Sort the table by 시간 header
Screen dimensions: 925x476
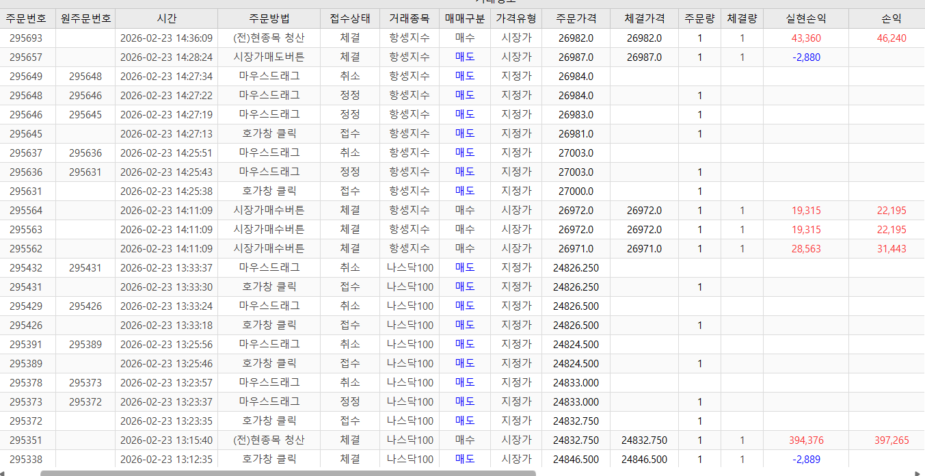166,18
